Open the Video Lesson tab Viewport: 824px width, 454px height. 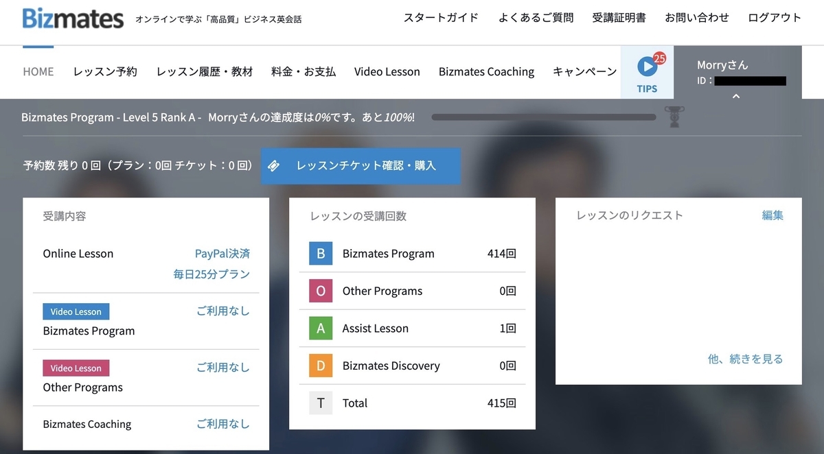pos(387,71)
